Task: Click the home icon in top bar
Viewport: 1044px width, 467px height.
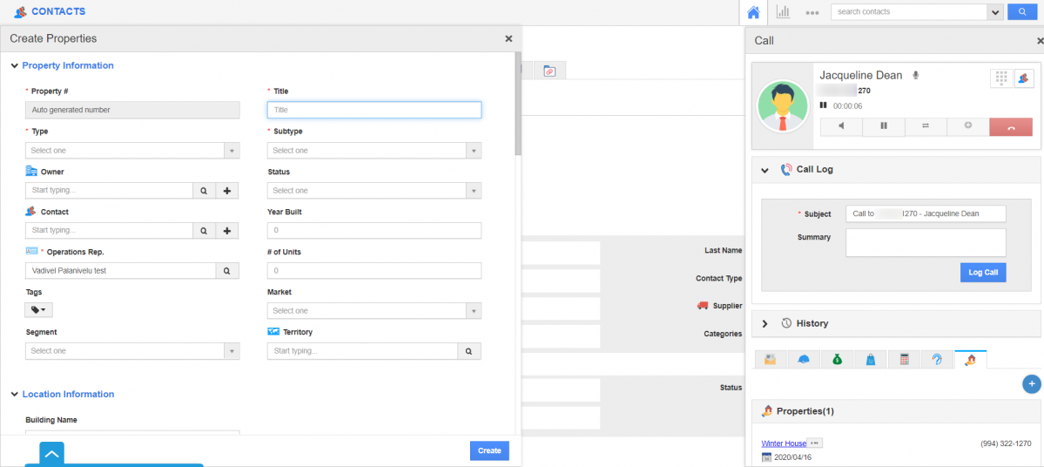Action: [x=754, y=12]
